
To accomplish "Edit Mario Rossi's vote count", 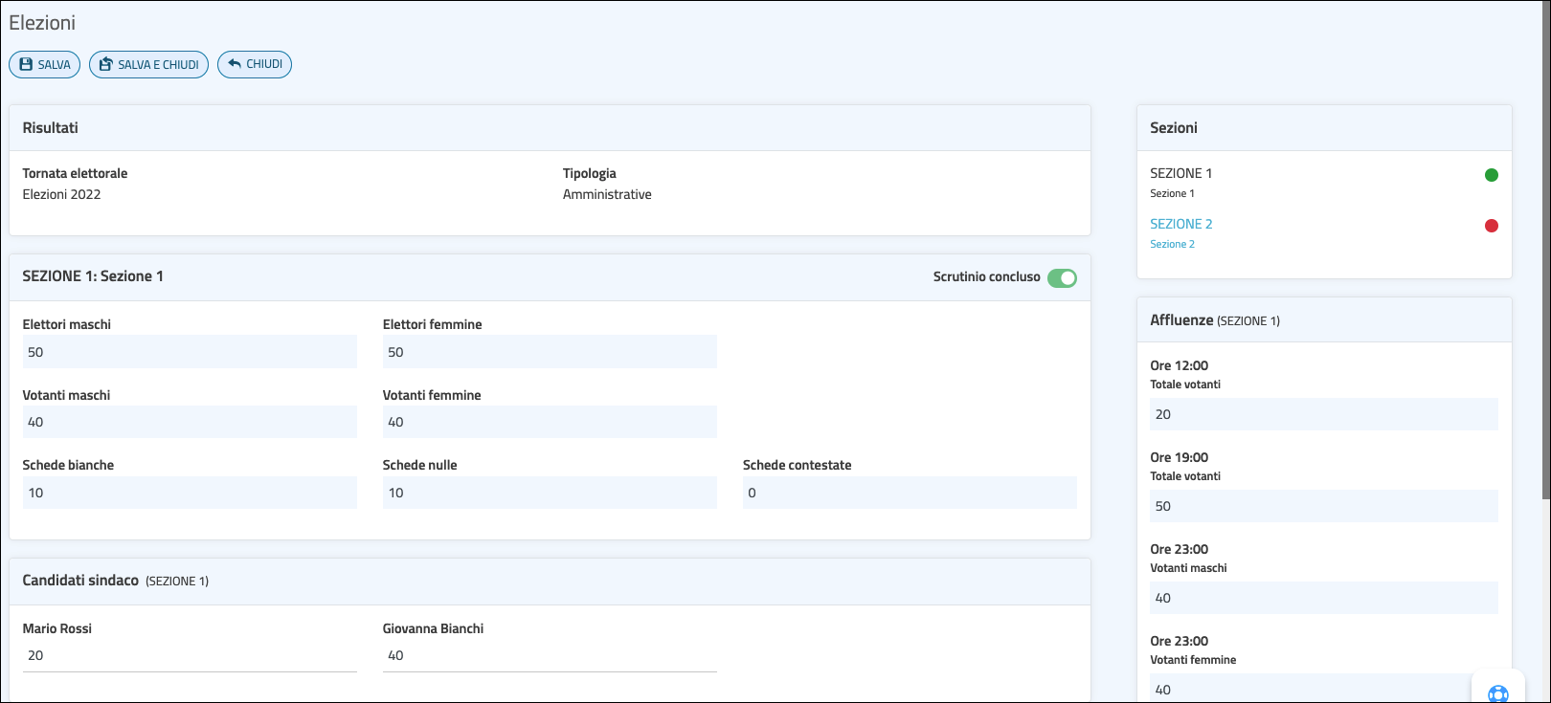I will [190, 655].
